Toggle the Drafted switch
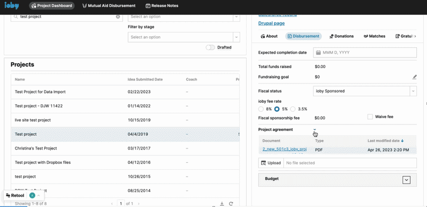 (210, 47)
